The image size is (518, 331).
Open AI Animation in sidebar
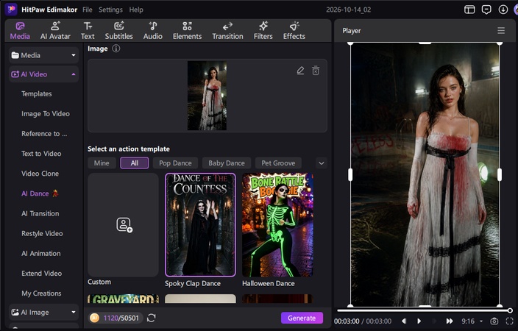click(41, 253)
